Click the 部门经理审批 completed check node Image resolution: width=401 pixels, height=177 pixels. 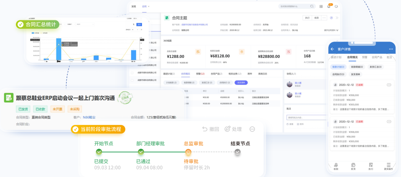(x=141, y=152)
